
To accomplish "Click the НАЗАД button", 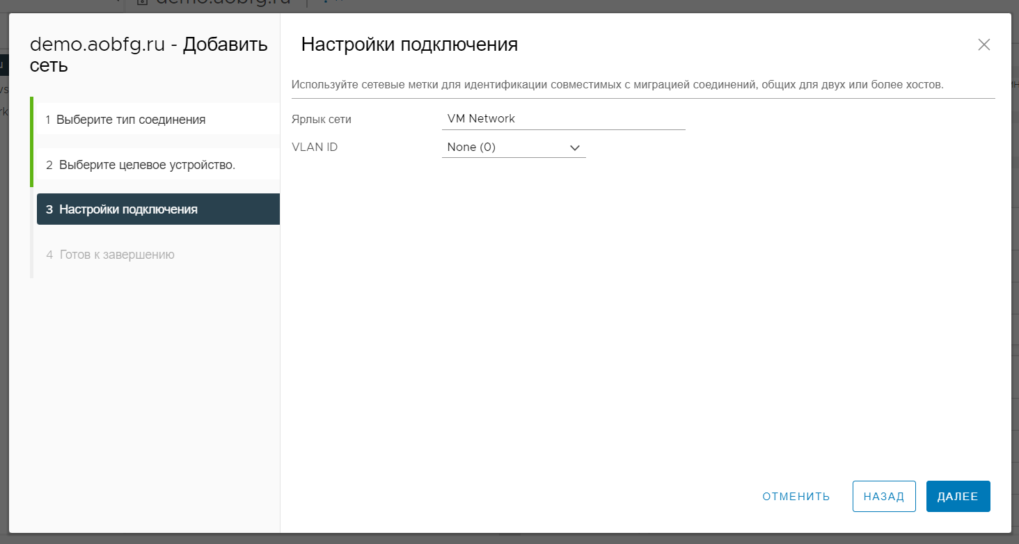I will coord(884,497).
